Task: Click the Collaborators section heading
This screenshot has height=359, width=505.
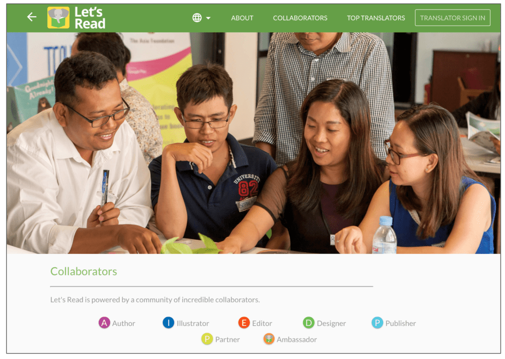Action: tap(84, 271)
